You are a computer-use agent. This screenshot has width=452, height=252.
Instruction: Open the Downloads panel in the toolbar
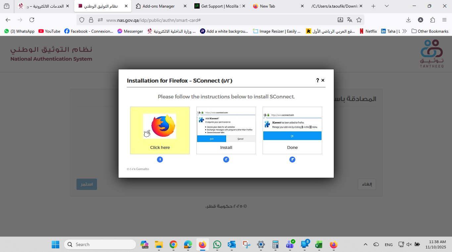pos(409,20)
